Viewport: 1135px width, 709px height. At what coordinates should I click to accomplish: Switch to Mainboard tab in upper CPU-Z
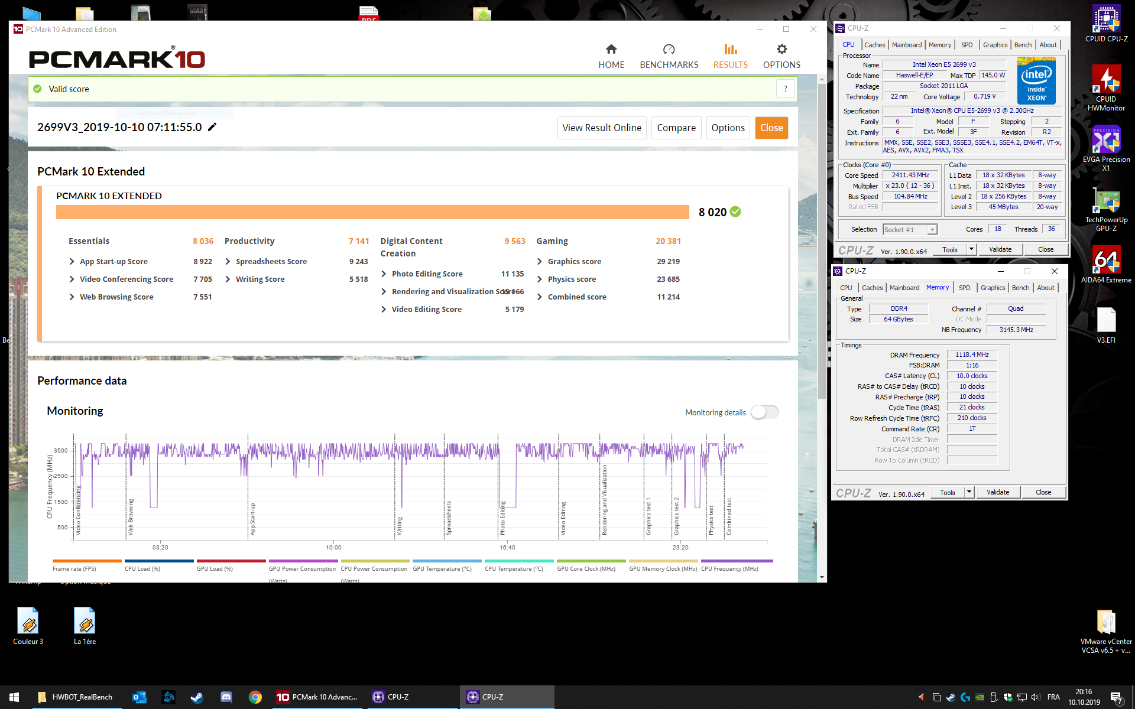coord(907,45)
